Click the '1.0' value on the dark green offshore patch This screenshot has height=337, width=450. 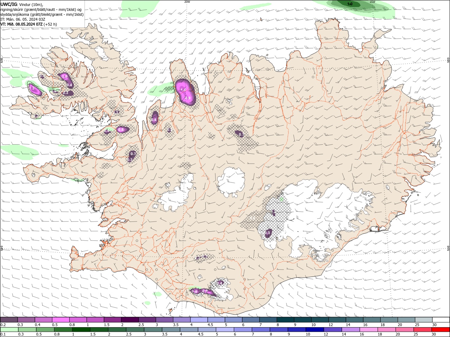pos(350,4)
